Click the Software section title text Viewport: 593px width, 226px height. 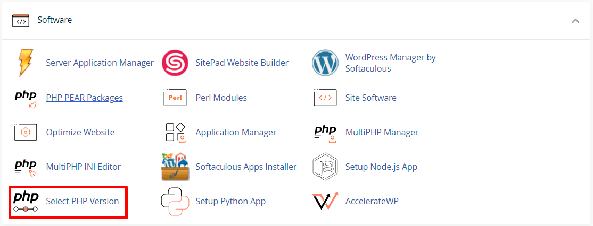pos(54,20)
